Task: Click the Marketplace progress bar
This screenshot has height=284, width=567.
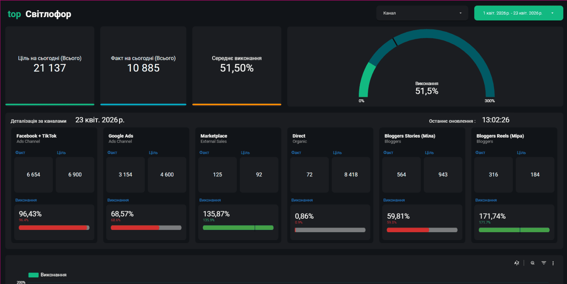Action: [x=238, y=228]
